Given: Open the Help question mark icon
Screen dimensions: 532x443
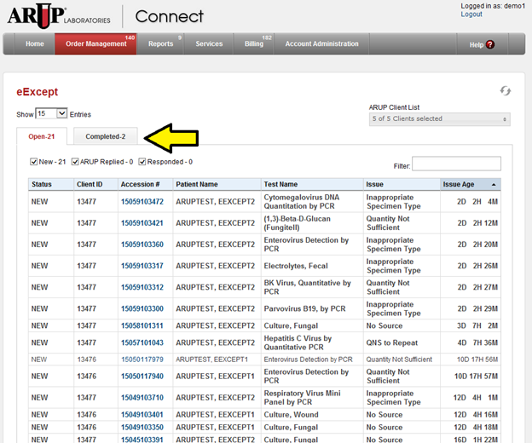Looking at the screenshot, I should [x=490, y=44].
